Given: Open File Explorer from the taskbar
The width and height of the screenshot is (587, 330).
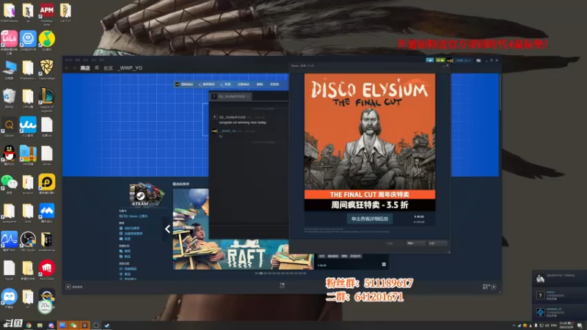Looking at the screenshot, I should click(x=40, y=326).
